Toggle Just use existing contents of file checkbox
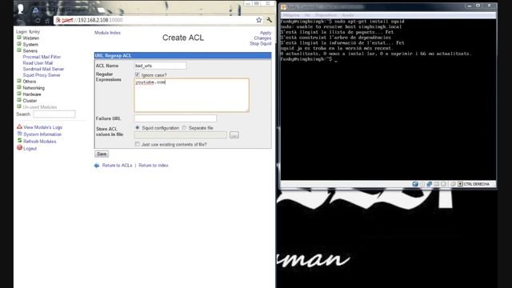The width and height of the screenshot is (512, 288). pyautogui.click(x=137, y=144)
